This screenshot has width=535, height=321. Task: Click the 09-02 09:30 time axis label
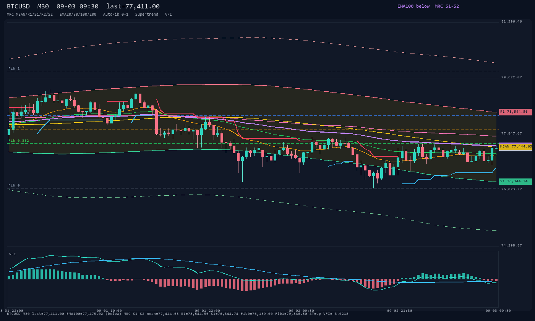click(x=302, y=311)
